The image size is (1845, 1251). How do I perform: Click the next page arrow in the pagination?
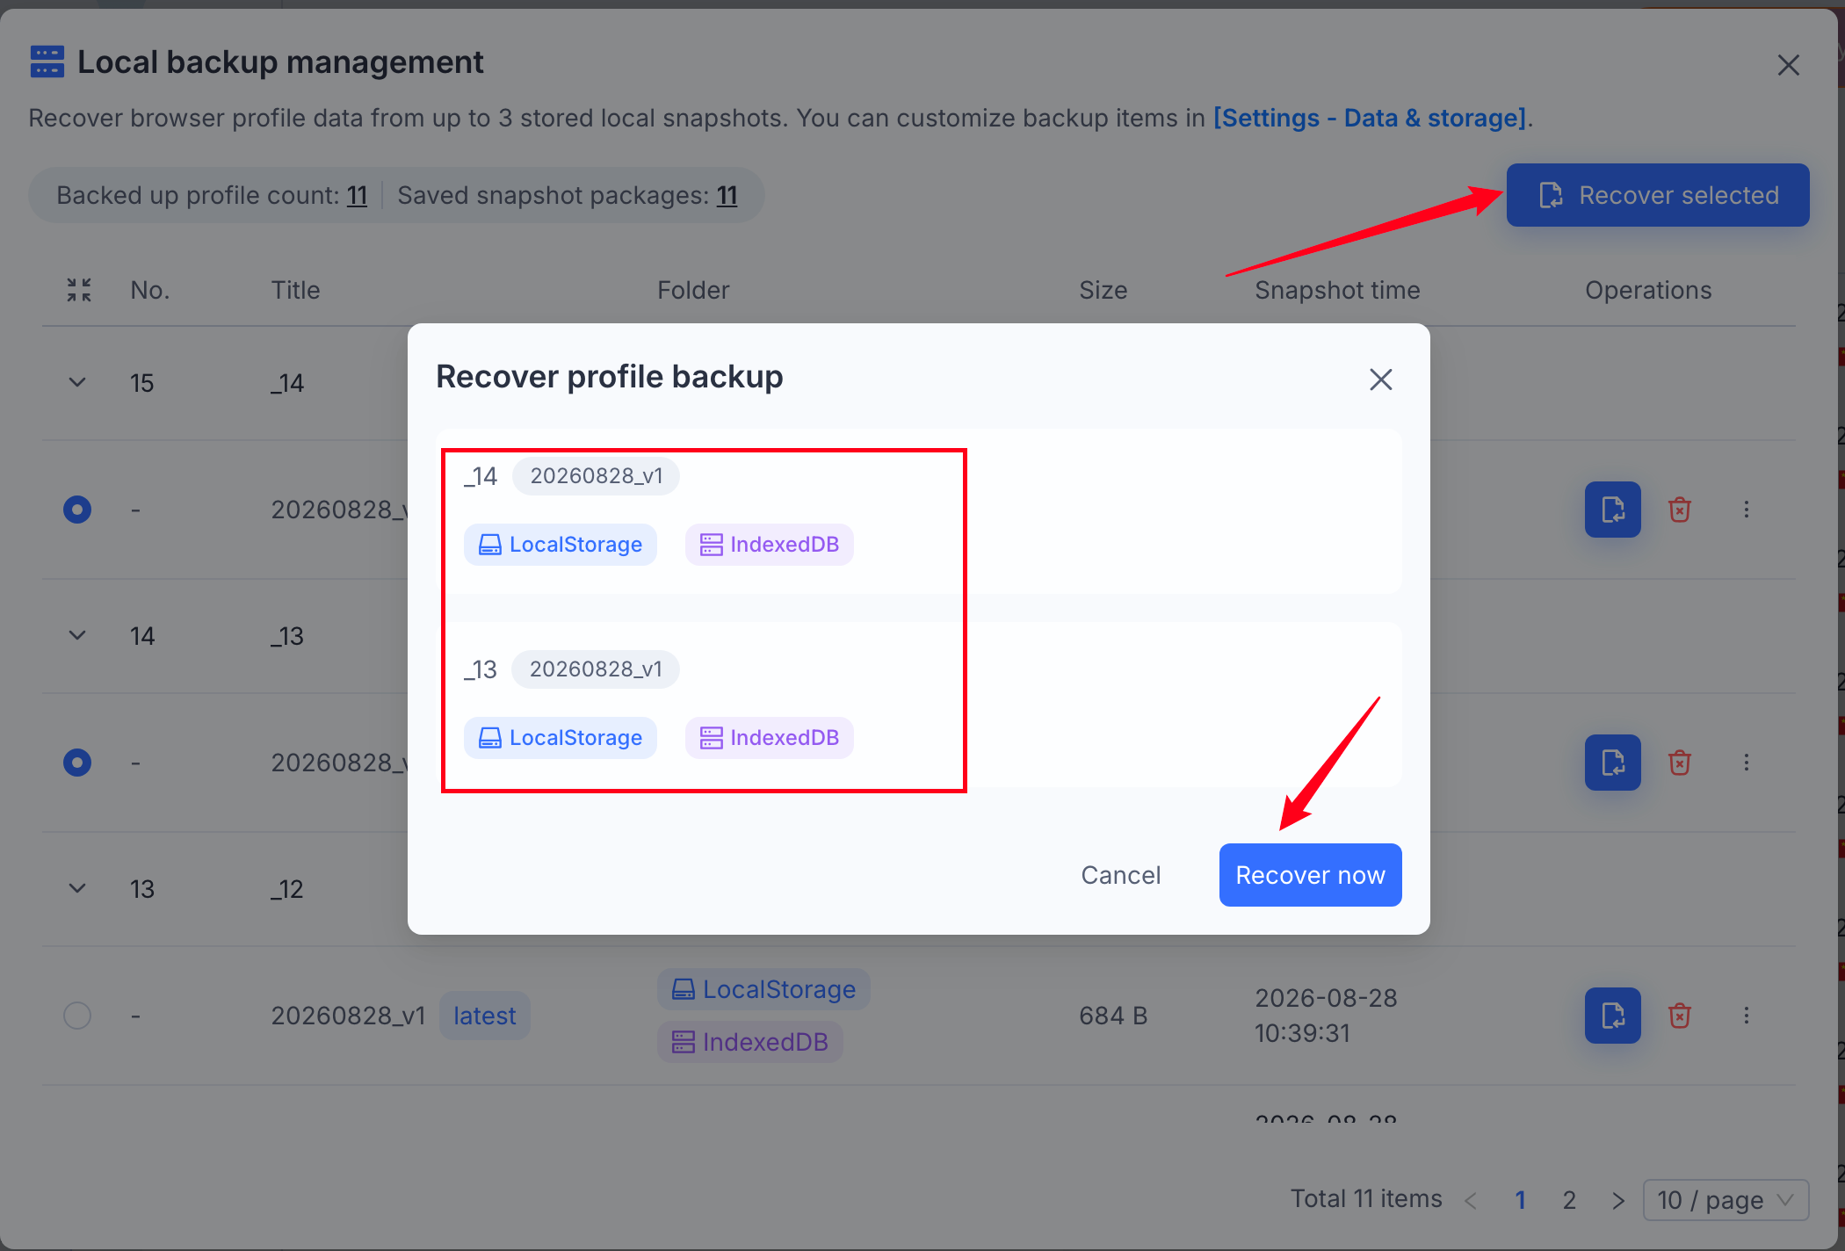[x=1617, y=1200]
